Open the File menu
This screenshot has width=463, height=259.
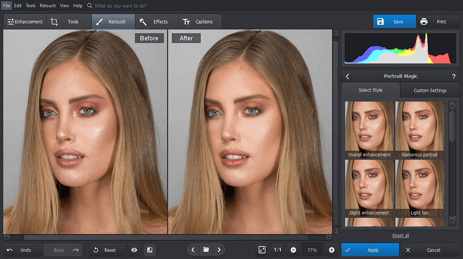click(x=6, y=5)
